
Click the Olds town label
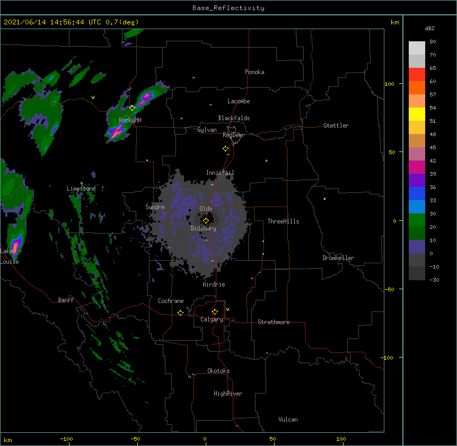point(206,209)
